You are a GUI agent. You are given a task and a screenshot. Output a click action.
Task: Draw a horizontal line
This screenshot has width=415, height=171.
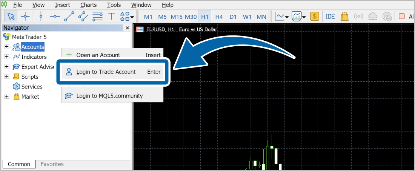point(55,17)
